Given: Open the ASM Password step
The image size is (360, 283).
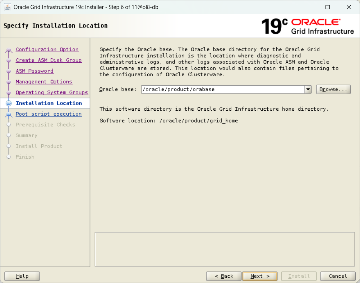Looking at the screenshot, I should [34, 71].
